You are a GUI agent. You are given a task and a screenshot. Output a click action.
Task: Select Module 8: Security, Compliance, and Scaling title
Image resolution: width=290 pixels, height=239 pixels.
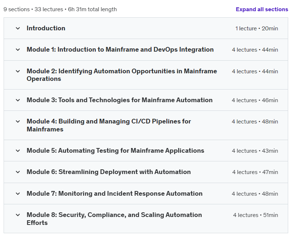[x=114, y=219]
